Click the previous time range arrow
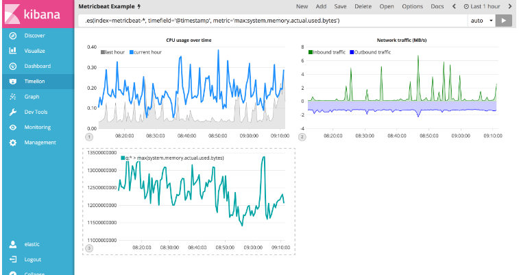The height and width of the screenshot is (275, 519). [x=453, y=6]
